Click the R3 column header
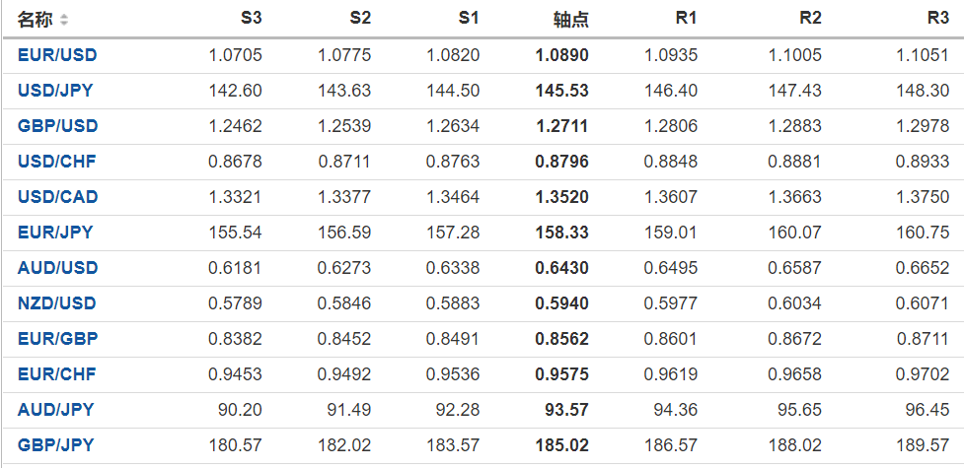The image size is (964, 468). (938, 19)
